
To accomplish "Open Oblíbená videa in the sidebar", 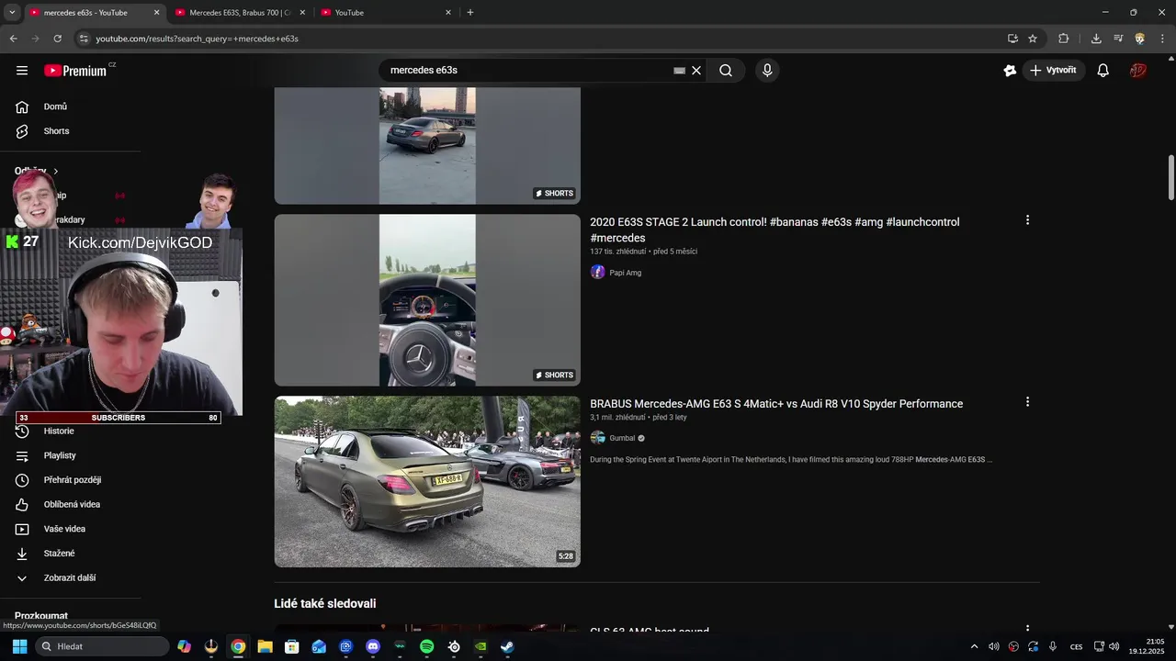I will pyautogui.click(x=71, y=504).
